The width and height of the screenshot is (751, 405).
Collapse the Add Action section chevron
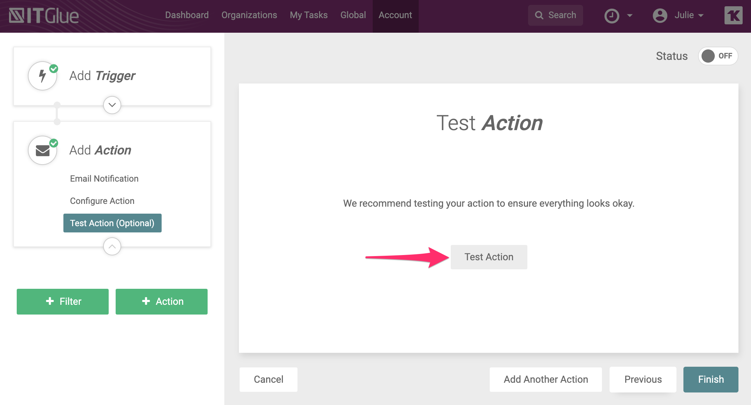coord(112,246)
